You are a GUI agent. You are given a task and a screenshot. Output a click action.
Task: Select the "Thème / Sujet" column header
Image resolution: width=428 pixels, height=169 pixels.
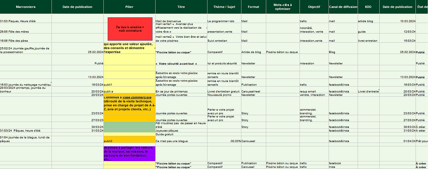[224, 7]
